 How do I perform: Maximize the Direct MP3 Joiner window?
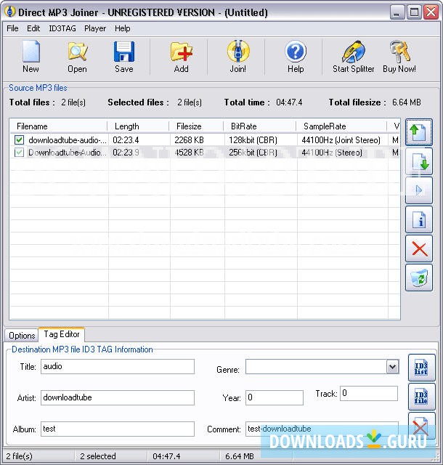pyautogui.click(x=414, y=12)
